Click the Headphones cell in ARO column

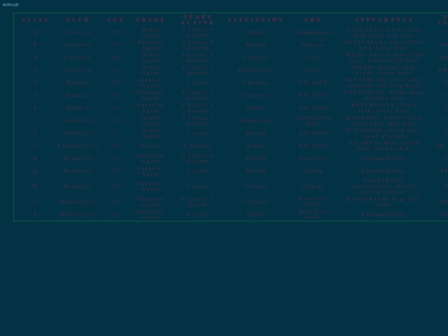click(x=313, y=32)
